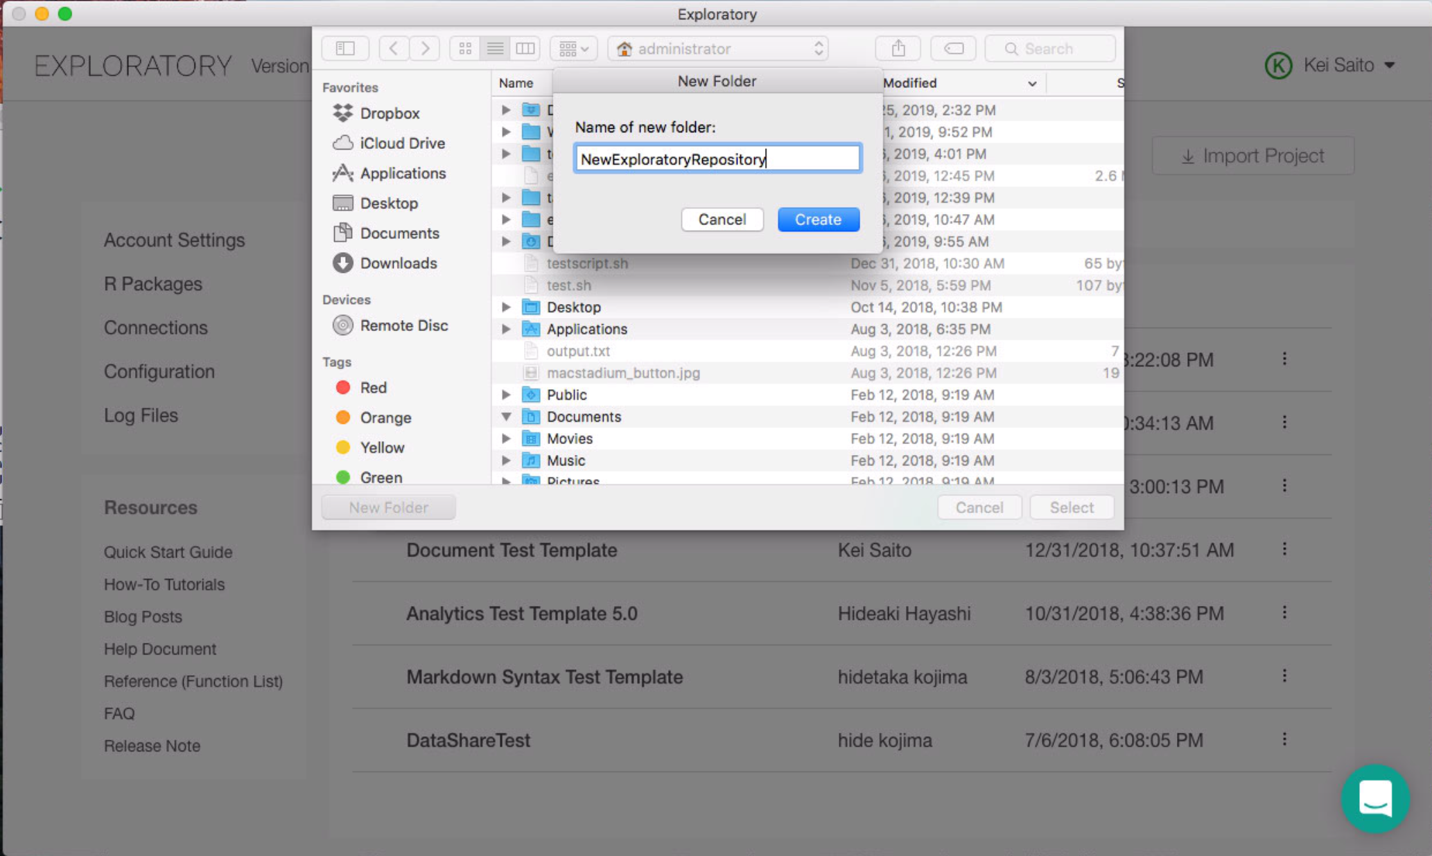Click Create to make the new folder

(818, 220)
